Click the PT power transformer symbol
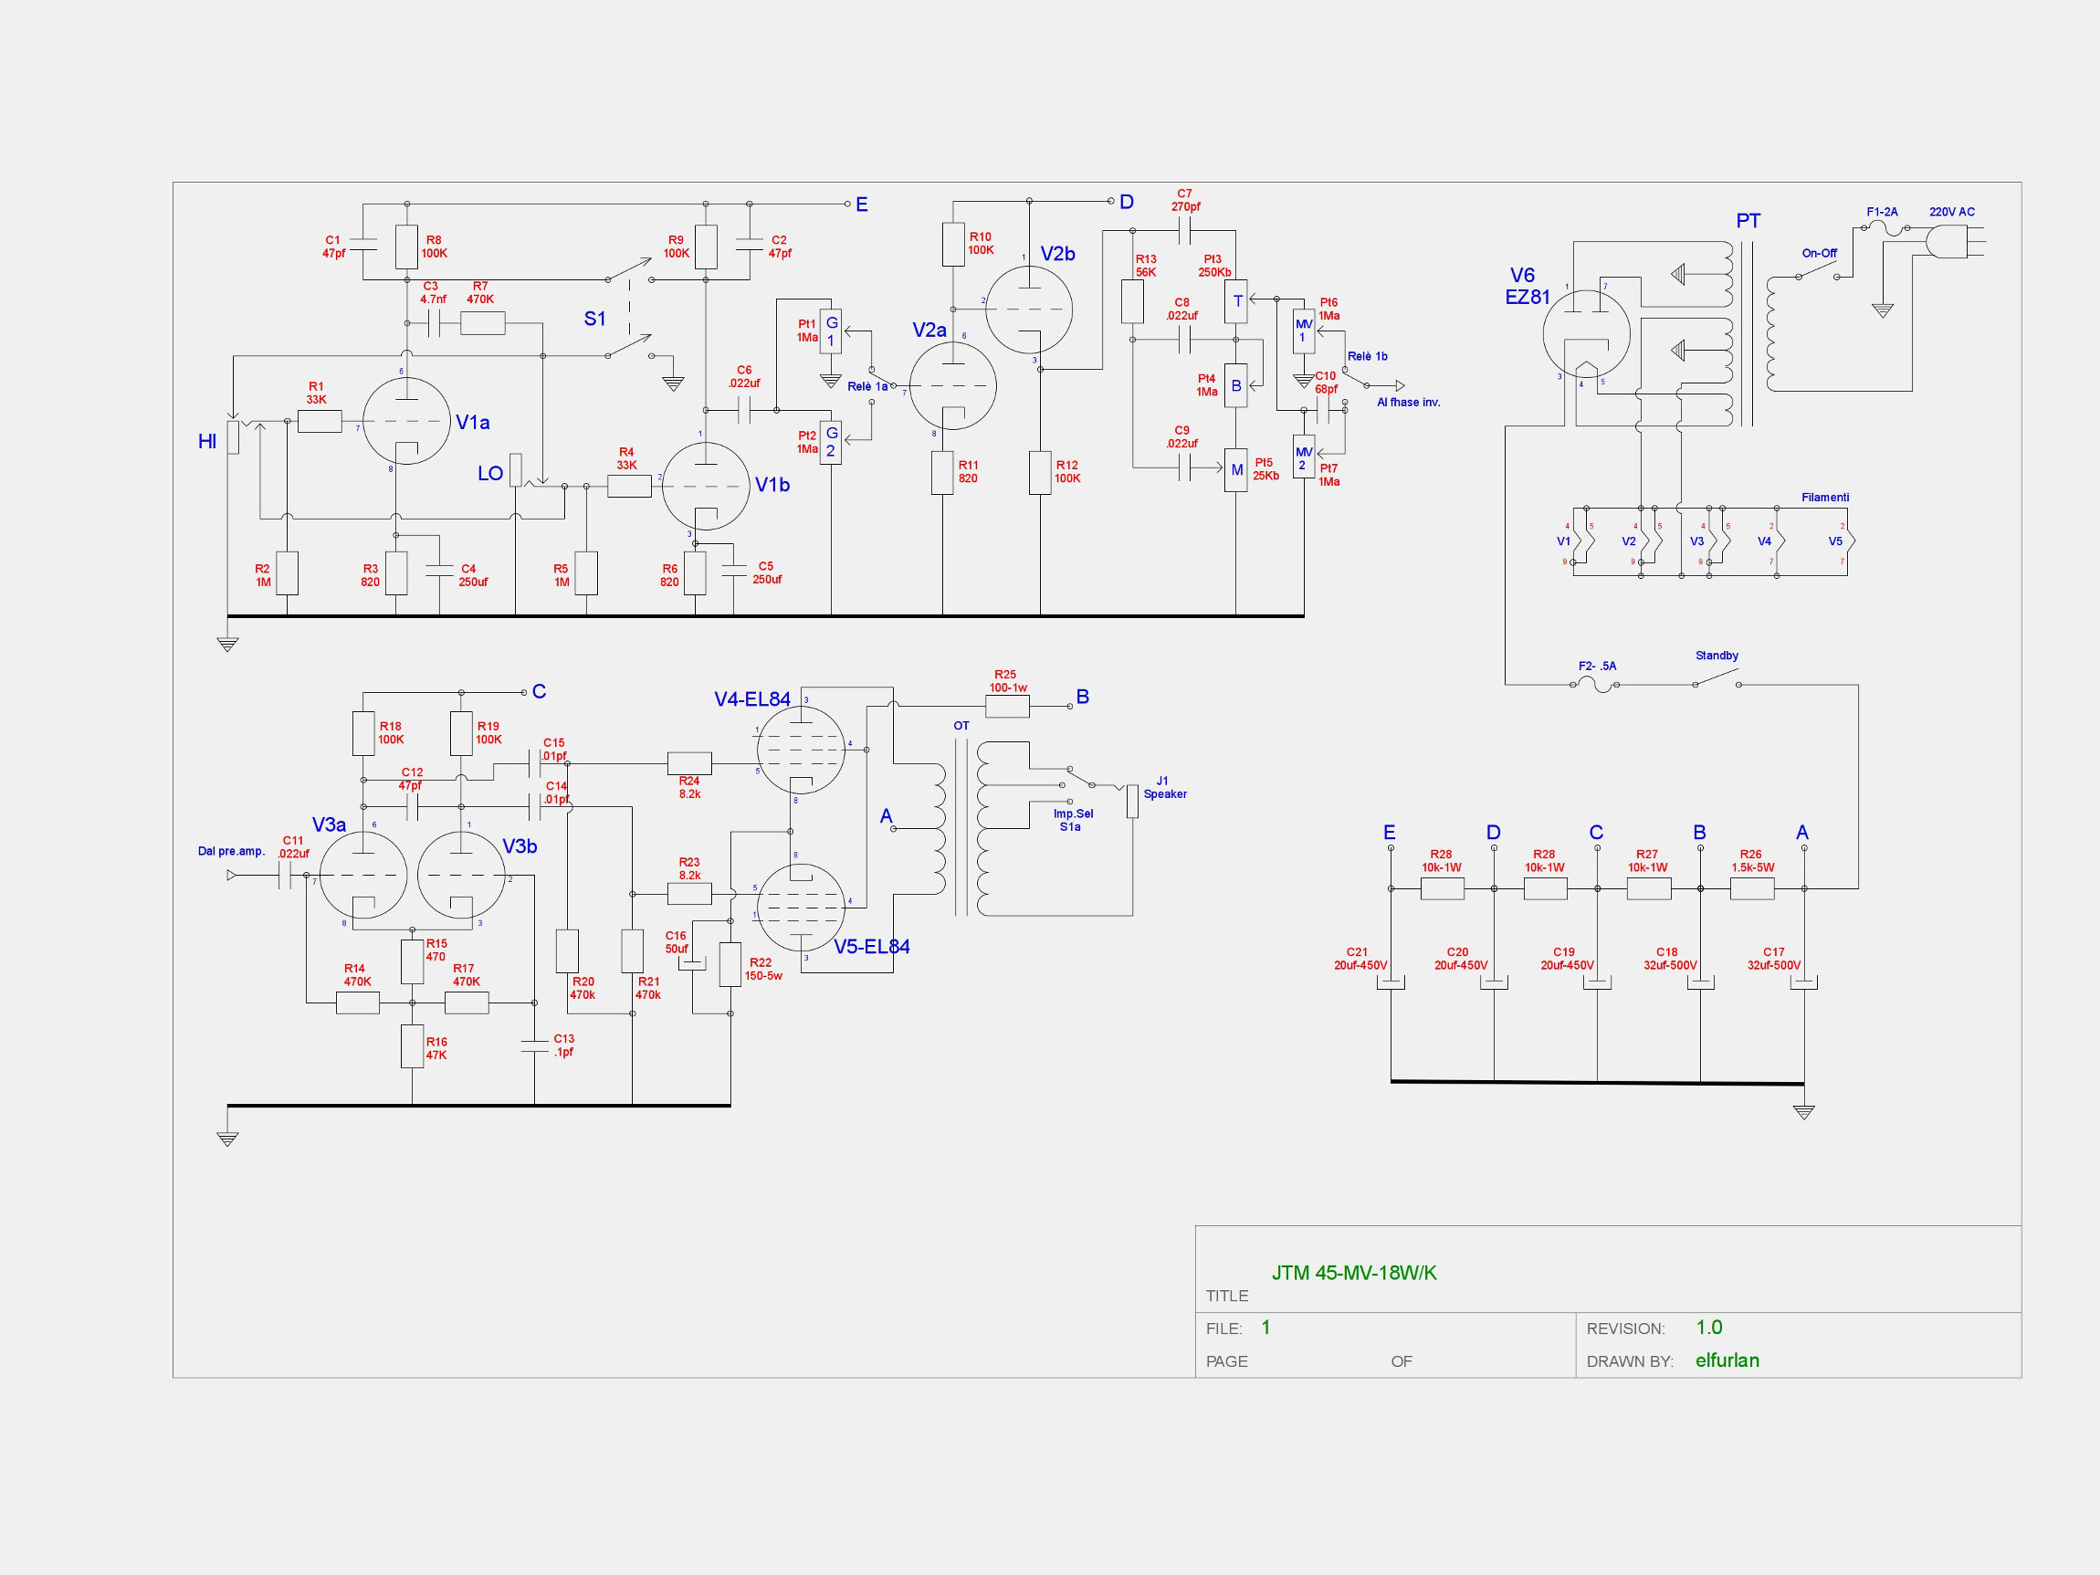This screenshot has height=1575, width=2100. click(1747, 332)
